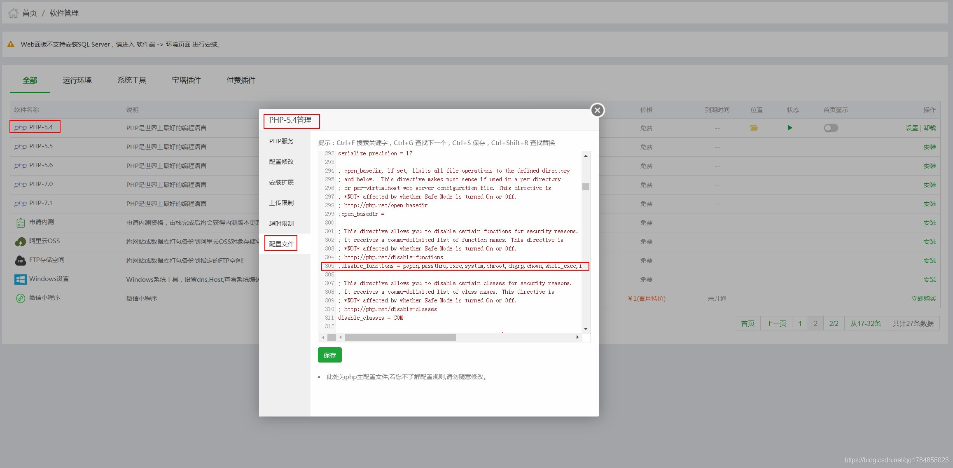Close the PHP-5.4管理 dialog
The height and width of the screenshot is (468, 953).
click(597, 110)
